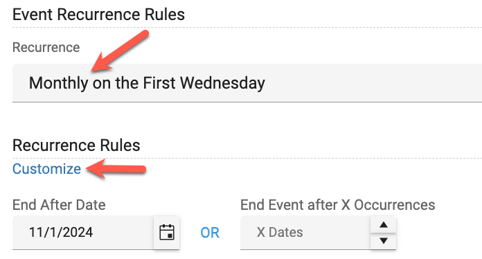Viewport: 482px width, 259px height.
Task: Click the red arrow pointing at the Recurrence field
Action: 120,51
